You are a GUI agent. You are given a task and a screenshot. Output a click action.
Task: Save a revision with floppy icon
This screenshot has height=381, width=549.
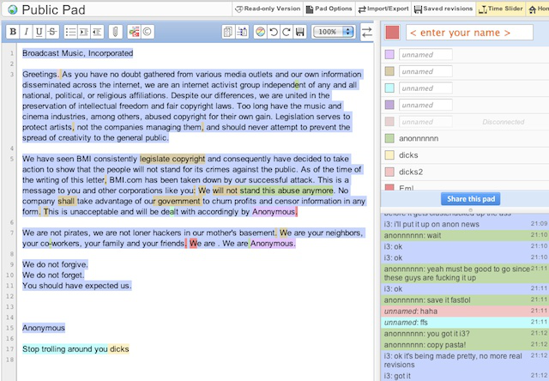coord(300,32)
